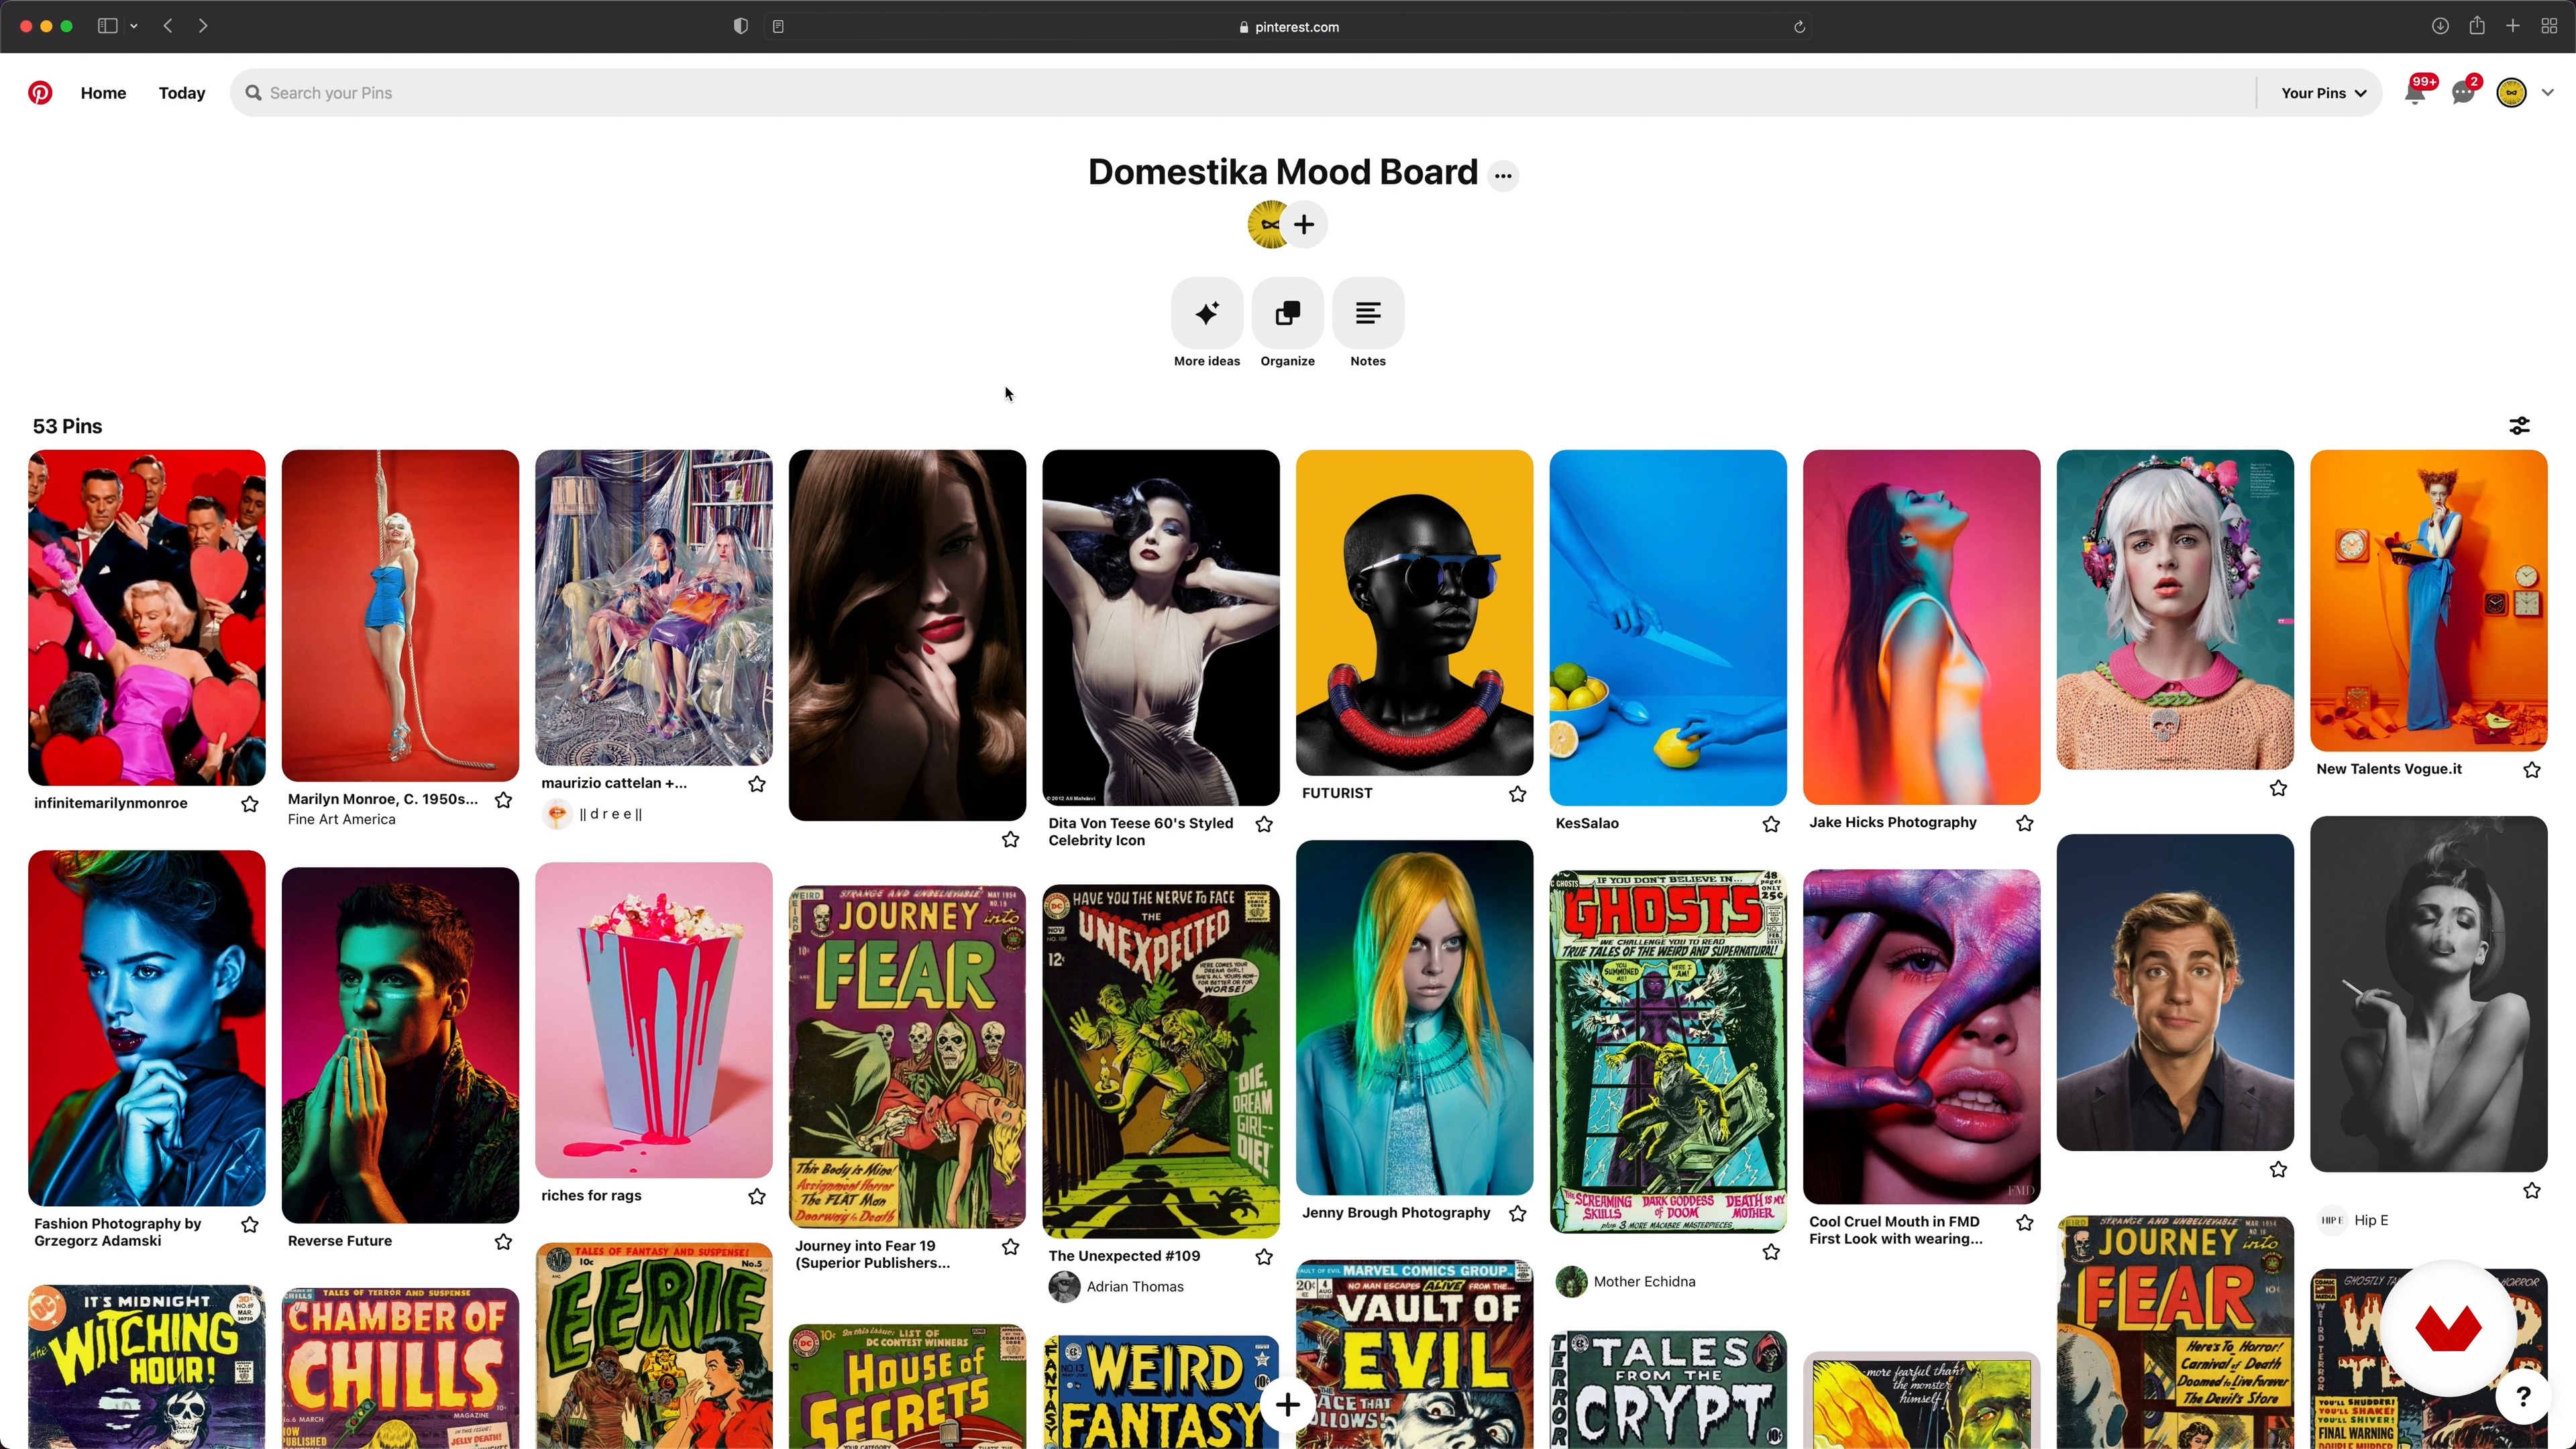Star the Dita Von Teese pin
The height and width of the screenshot is (1449, 2576).
[1264, 824]
